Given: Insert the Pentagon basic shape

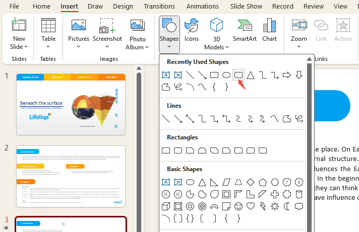Looking at the screenshot, I should pos(263,182).
